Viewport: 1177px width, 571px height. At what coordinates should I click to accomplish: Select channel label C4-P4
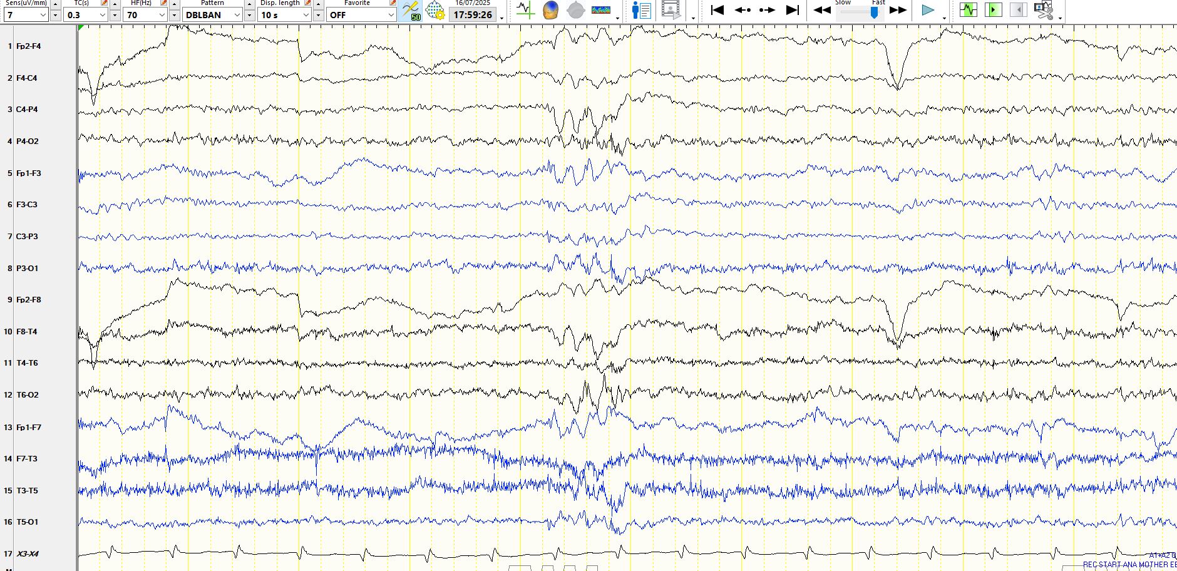click(x=27, y=110)
